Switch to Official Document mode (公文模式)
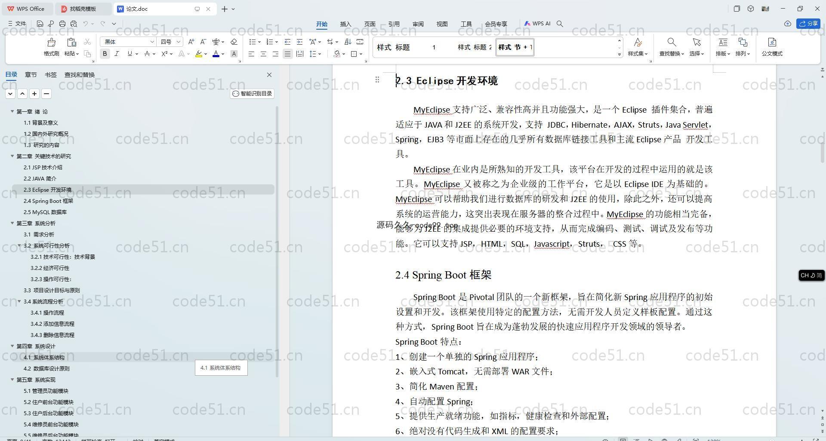The width and height of the screenshot is (826, 441). [772, 47]
